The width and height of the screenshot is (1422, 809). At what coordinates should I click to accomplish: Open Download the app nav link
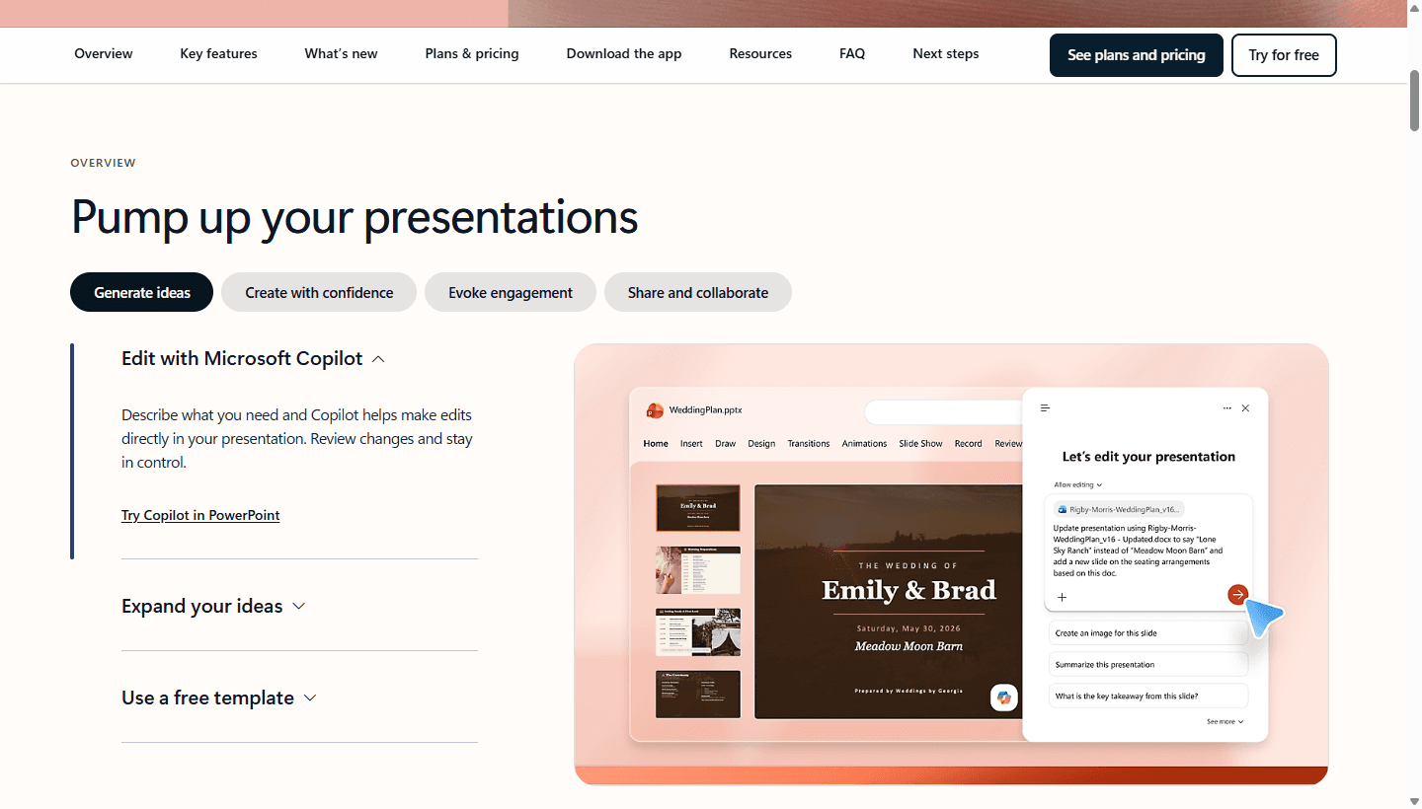624,54
